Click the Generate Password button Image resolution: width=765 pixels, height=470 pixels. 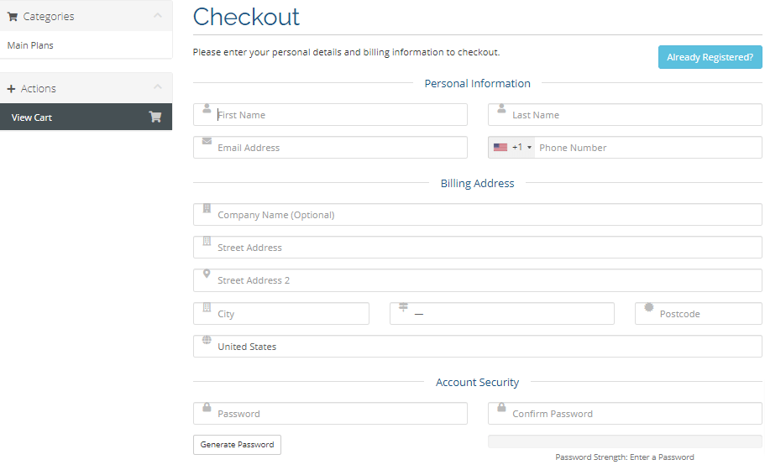click(237, 445)
